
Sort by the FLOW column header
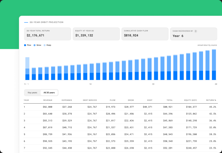(x=112, y=100)
